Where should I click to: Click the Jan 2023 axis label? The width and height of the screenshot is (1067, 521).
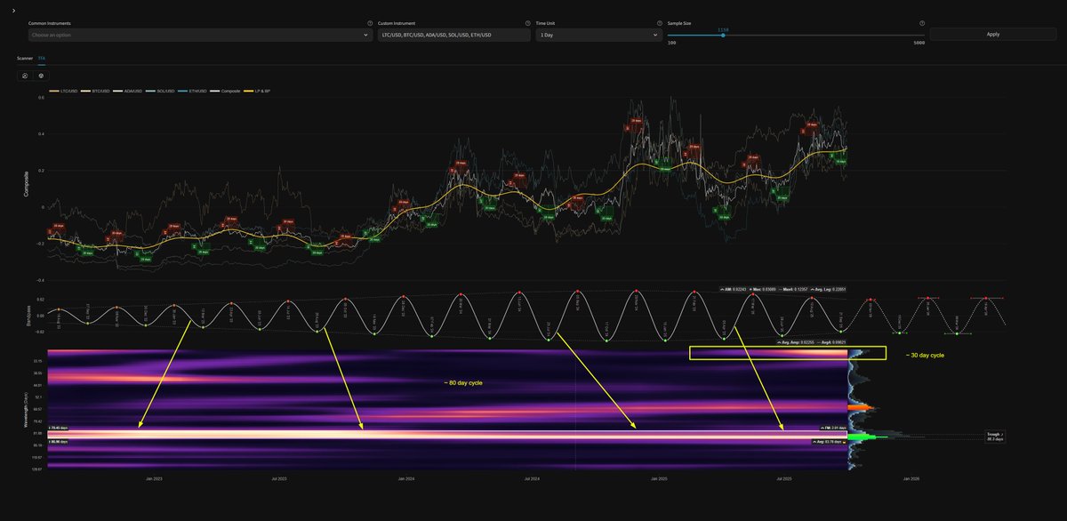click(152, 478)
